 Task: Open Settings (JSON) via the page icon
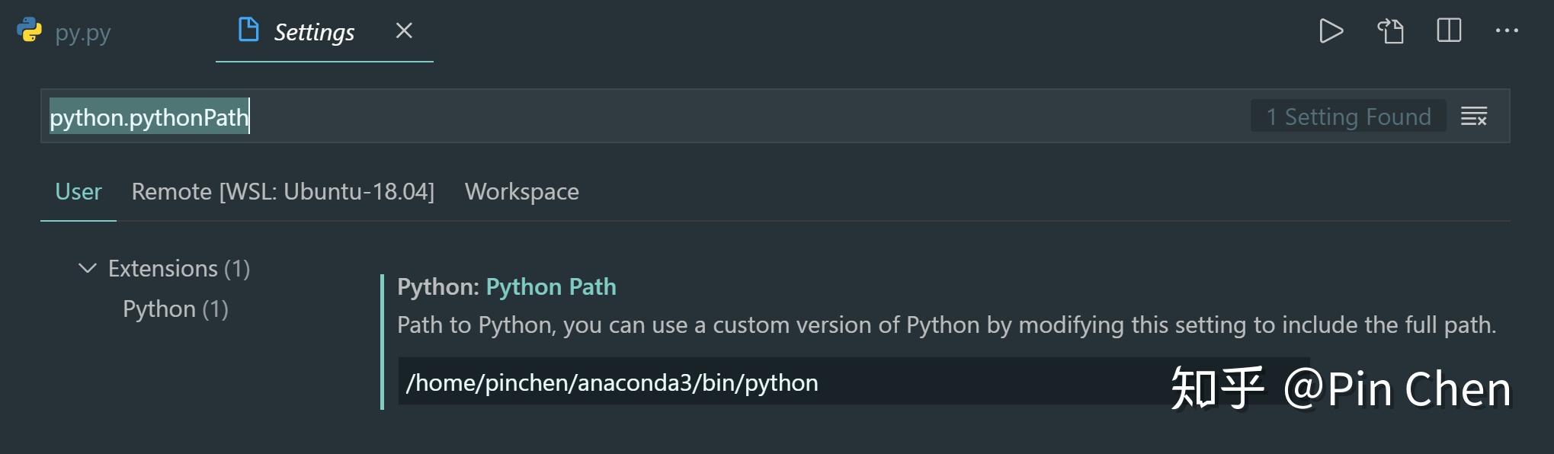[x=1389, y=31]
